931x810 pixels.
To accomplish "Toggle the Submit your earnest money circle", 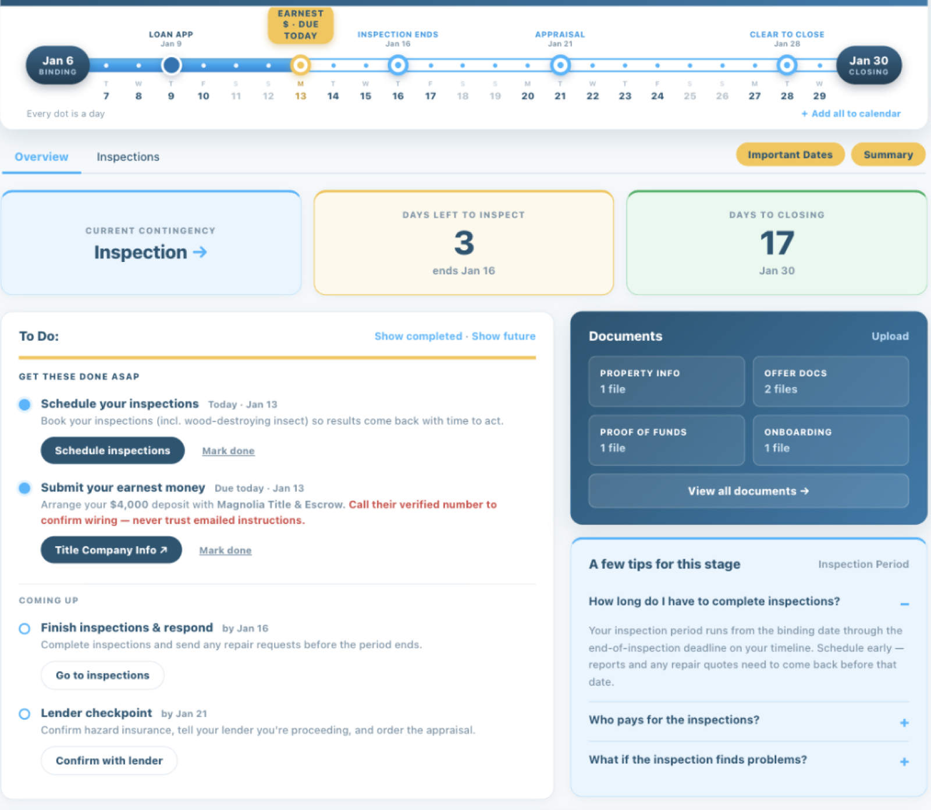I will click(24, 488).
